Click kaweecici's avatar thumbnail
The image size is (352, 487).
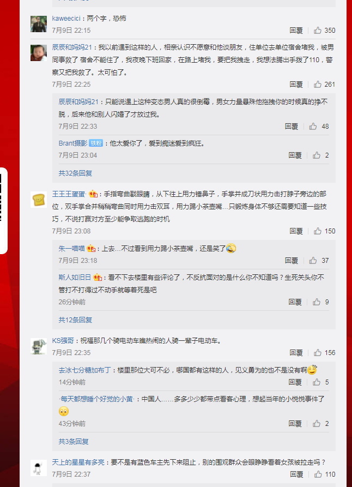point(39,24)
